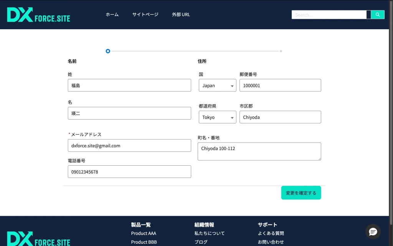Open Product AAA footer link

(144, 233)
